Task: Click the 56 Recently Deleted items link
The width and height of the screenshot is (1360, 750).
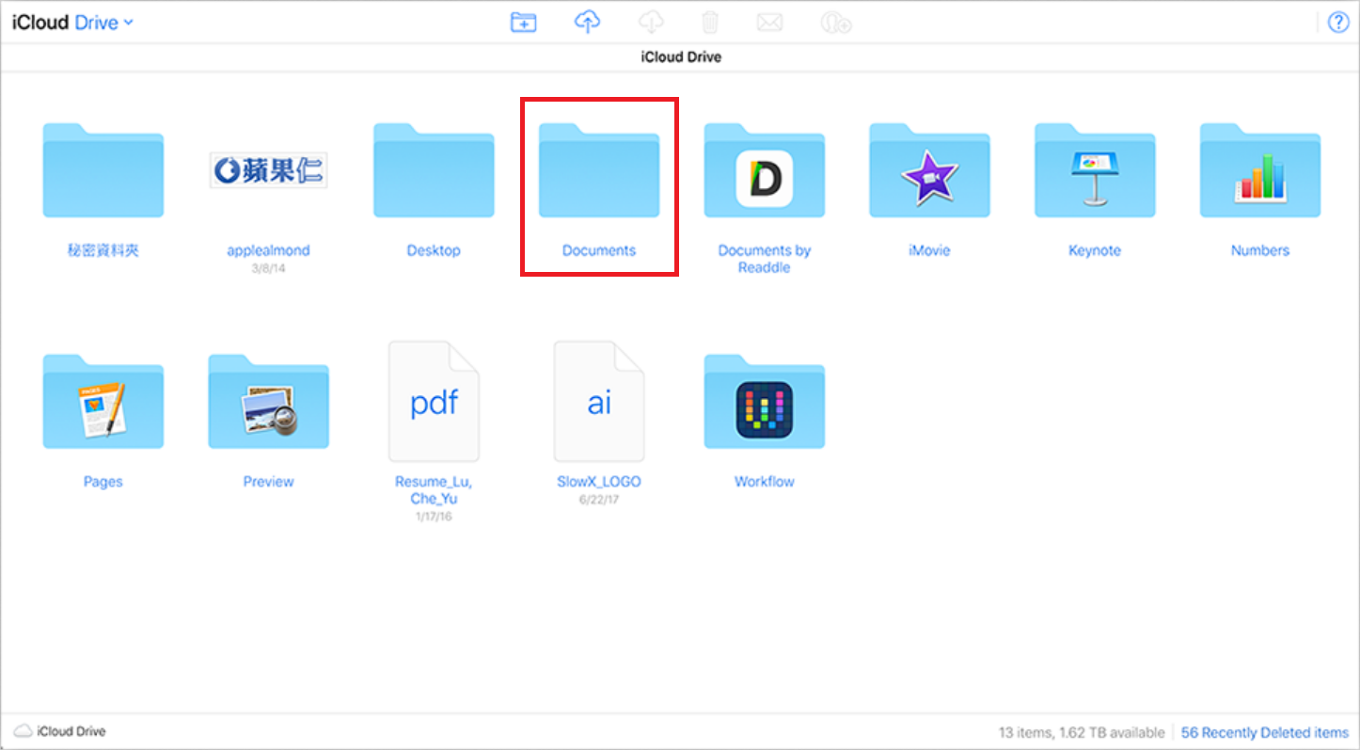Action: click(x=1265, y=732)
